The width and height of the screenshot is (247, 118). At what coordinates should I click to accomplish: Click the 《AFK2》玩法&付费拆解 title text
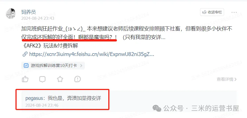[x=50, y=46]
